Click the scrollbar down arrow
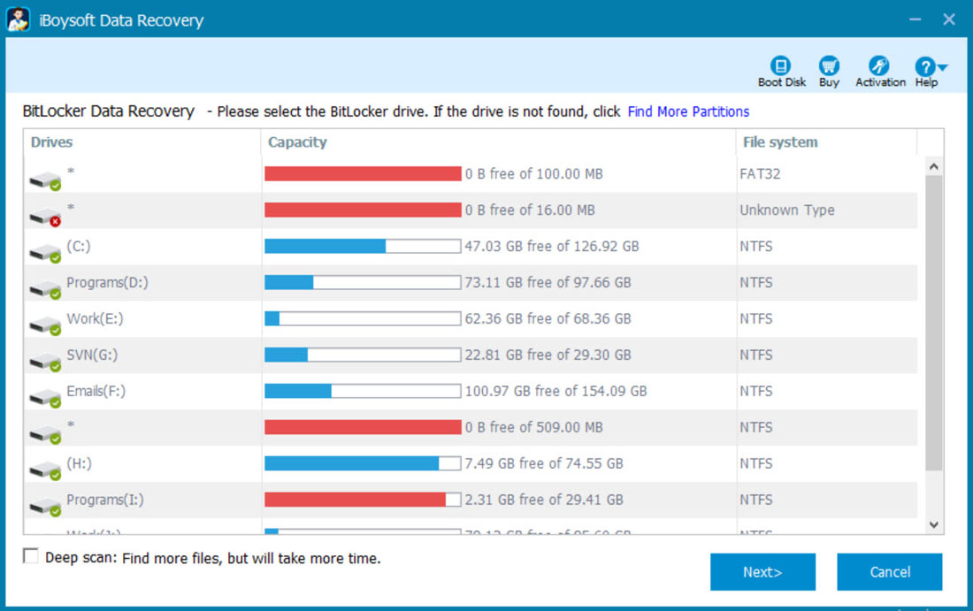The width and height of the screenshot is (973, 611). tap(933, 523)
